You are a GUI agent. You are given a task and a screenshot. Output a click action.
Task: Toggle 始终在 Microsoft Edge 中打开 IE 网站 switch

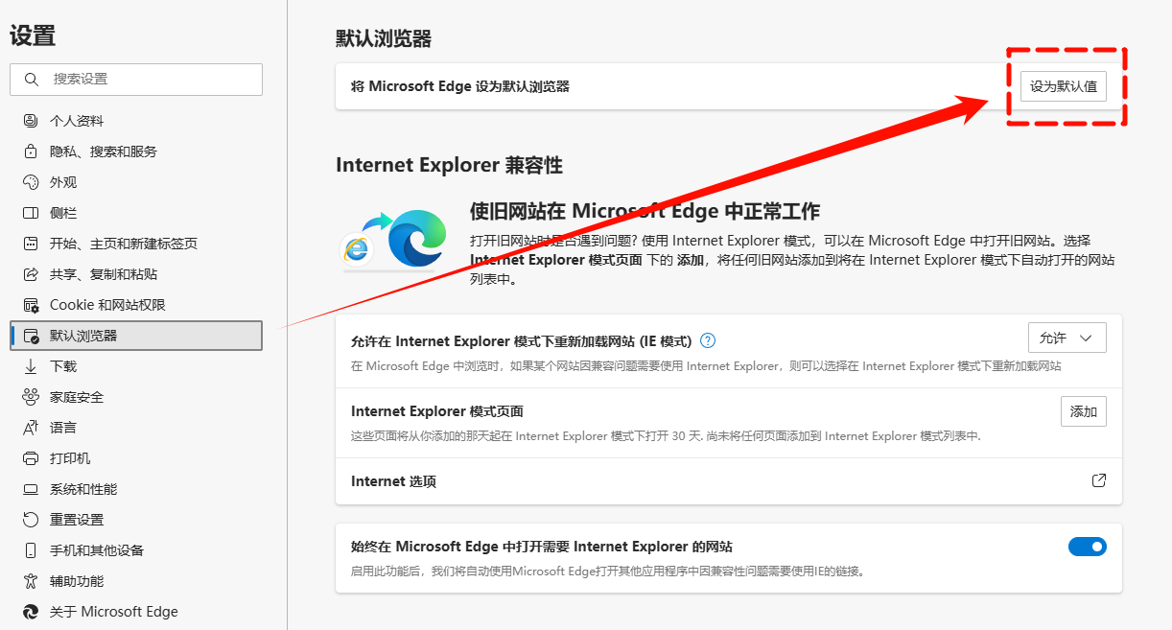coord(1087,547)
